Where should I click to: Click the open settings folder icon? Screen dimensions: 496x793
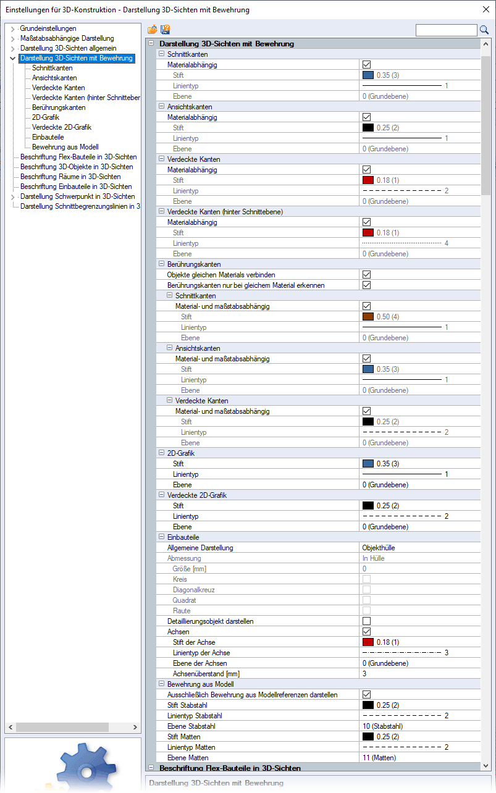pos(153,30)
